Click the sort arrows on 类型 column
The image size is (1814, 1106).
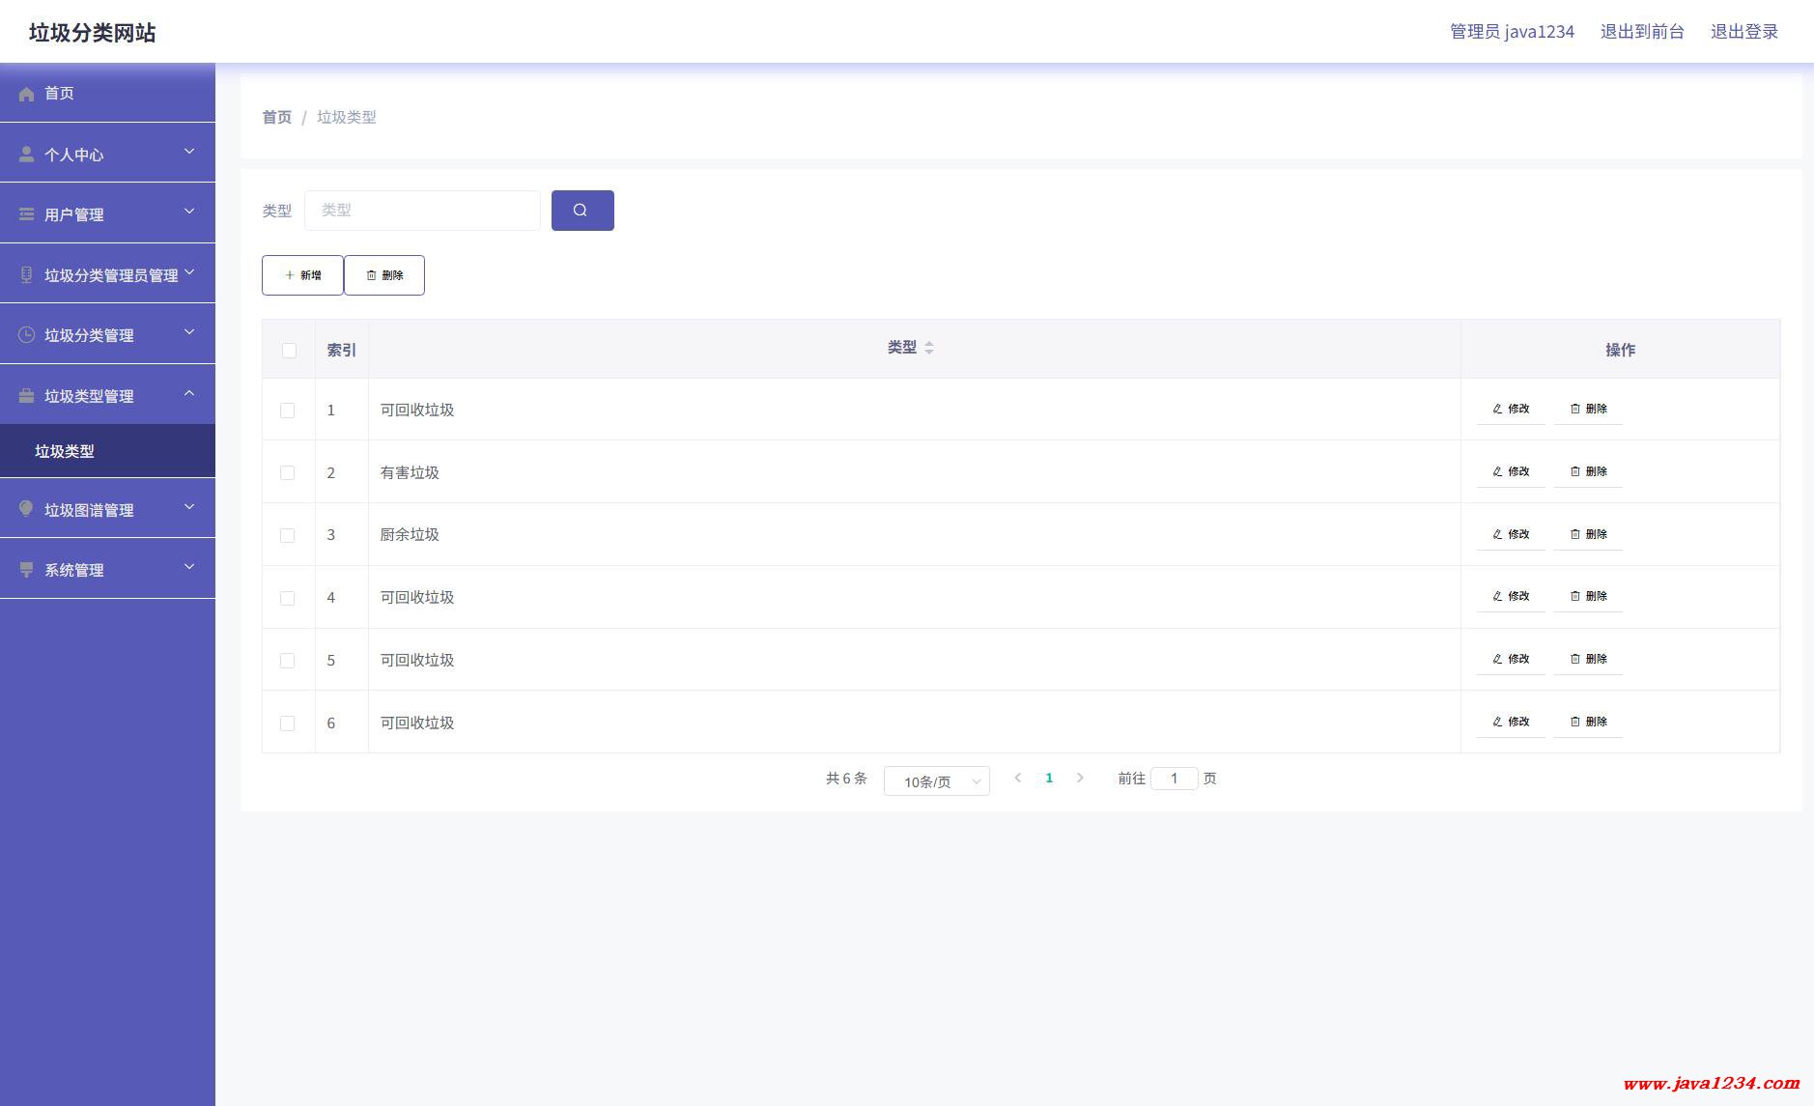click(x=928, y=348)
